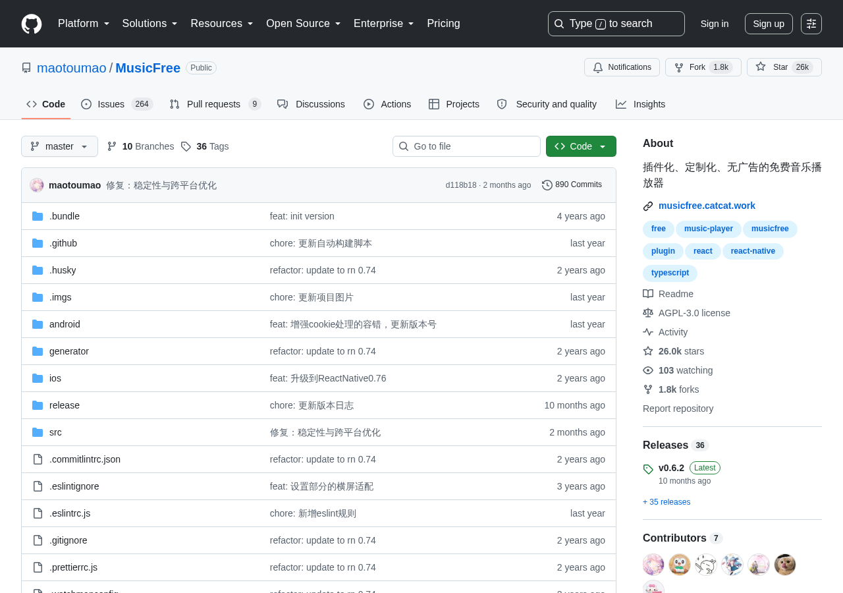Switch to the Pull requests tab
The image size is (843, 593).
point(215,104)
